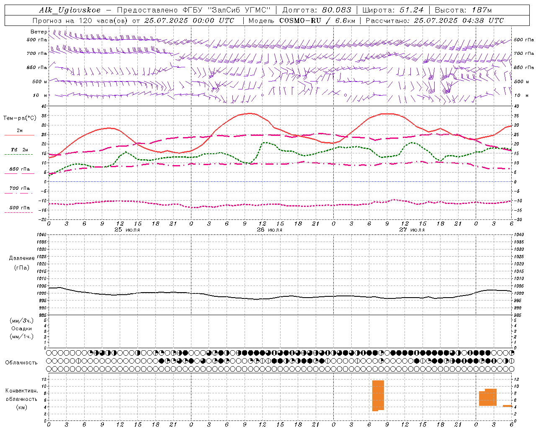Select the Давление pressure panel label
The image size is (536, 428).
coord(22,258)
